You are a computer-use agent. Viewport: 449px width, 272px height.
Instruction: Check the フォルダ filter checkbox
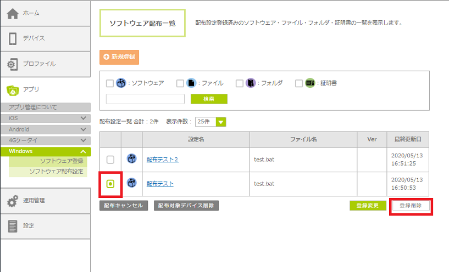pos(240,83)
